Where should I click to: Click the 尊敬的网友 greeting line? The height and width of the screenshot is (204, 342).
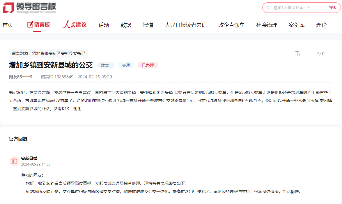pos(32,175)
